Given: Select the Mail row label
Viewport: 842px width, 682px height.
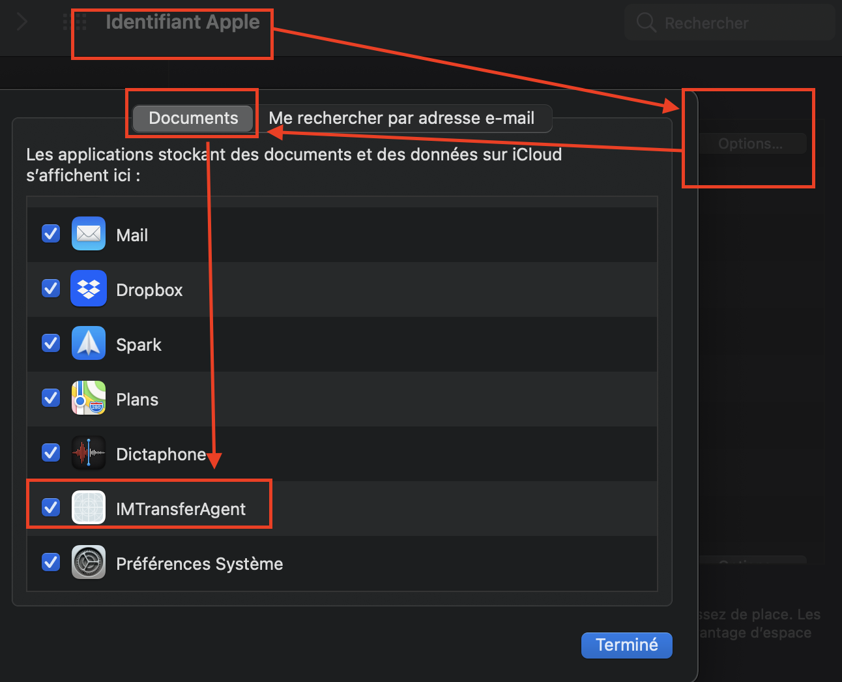Looking at the screenshot, I should click(132, 235).
